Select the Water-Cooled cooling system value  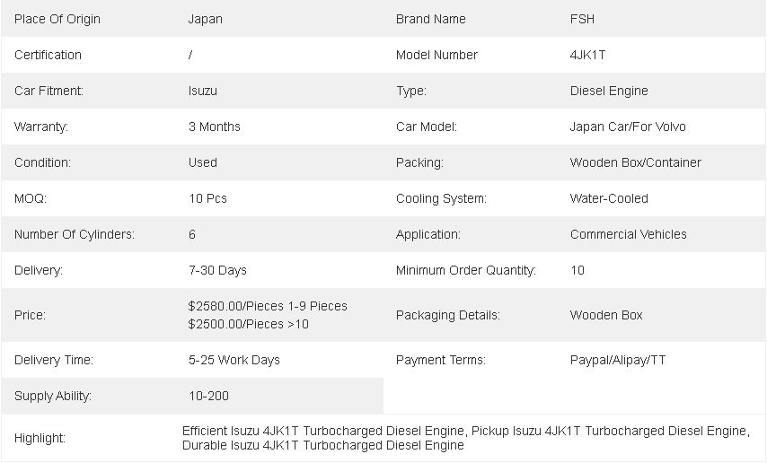609,198
